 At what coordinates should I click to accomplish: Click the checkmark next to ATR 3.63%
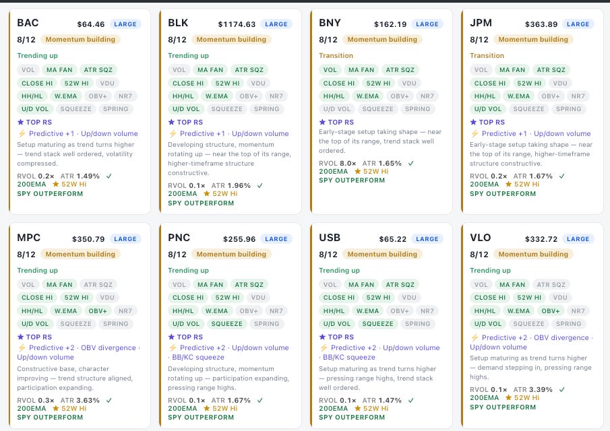click(x=109, y=400)
